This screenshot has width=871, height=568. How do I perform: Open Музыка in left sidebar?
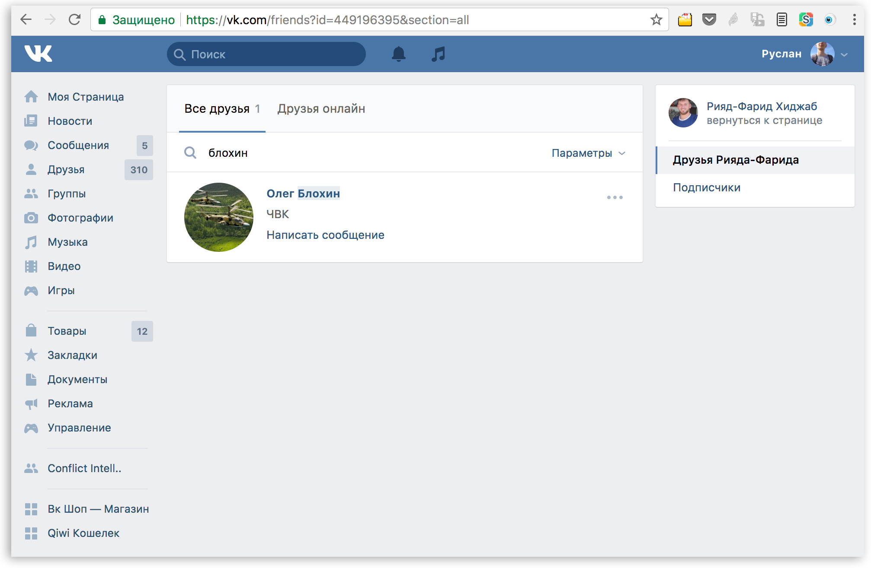(67, 242)
